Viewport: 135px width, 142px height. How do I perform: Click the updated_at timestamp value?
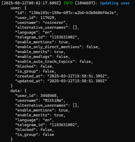pos(77,81)
